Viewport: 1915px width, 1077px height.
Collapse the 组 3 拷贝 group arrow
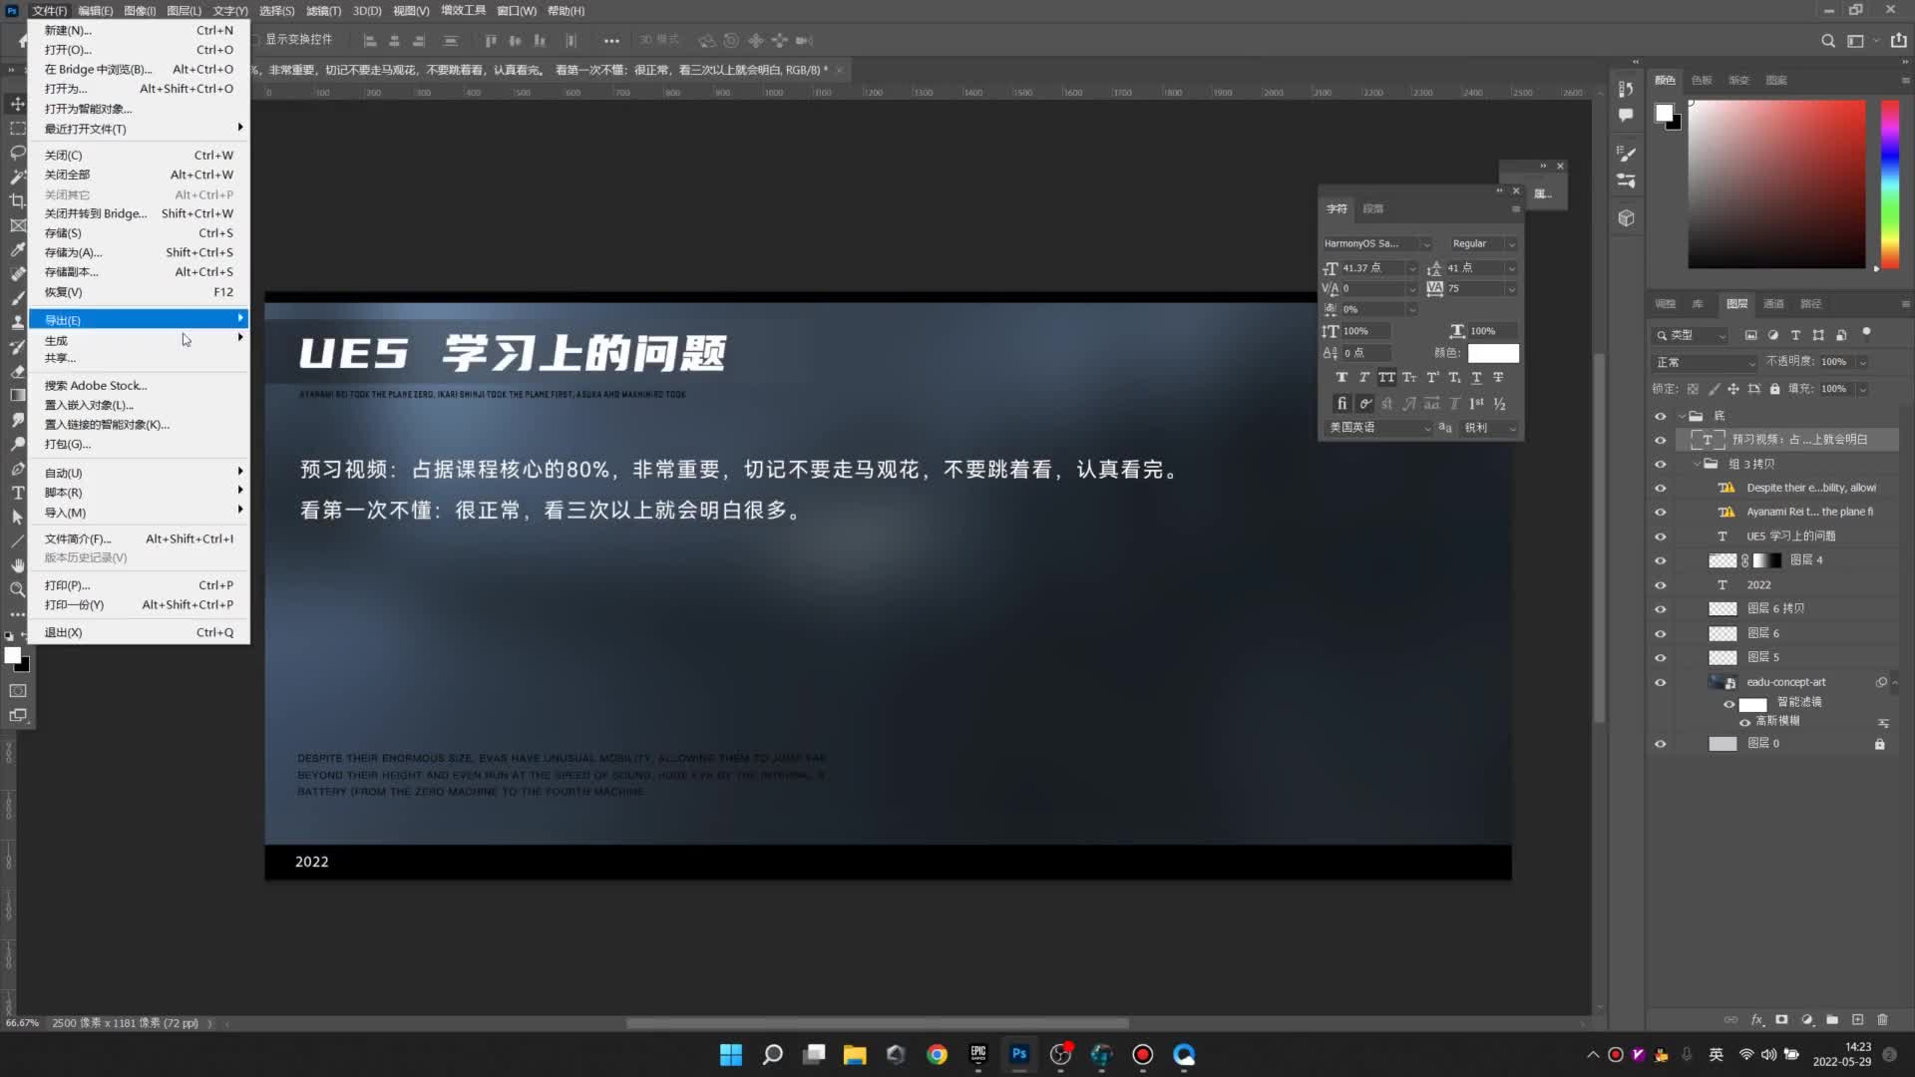1697,464
